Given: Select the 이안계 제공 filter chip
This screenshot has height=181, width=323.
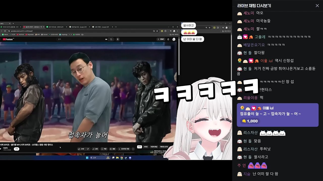Looking at the screenshot, I should [x=154, y=147].
